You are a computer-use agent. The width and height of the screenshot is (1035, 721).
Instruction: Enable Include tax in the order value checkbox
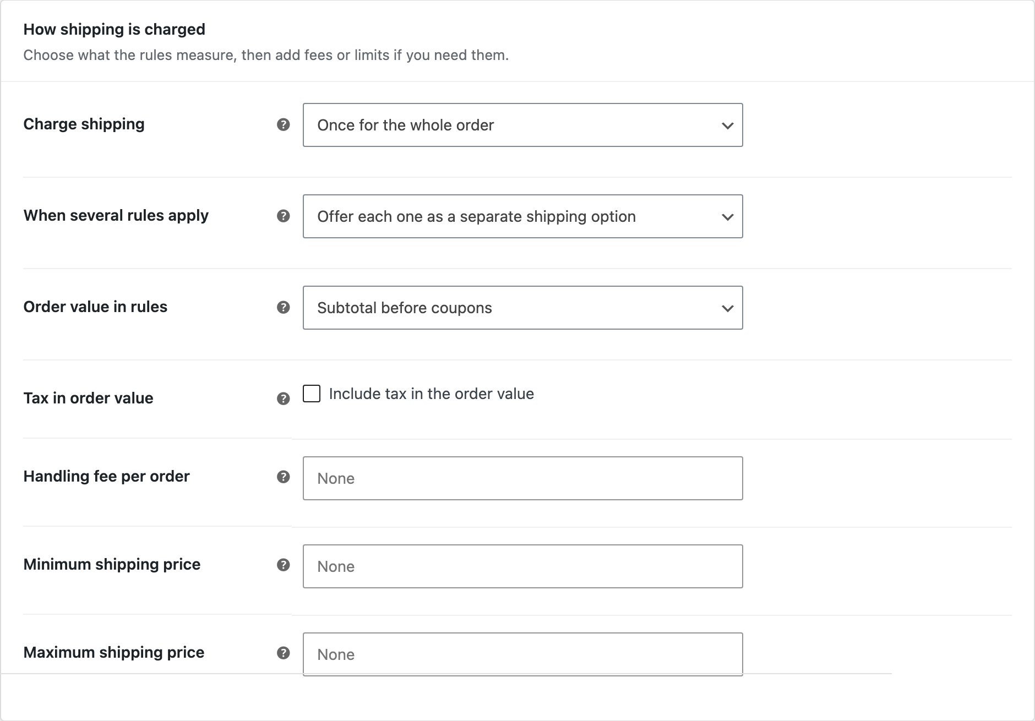(x=312, y=394)
